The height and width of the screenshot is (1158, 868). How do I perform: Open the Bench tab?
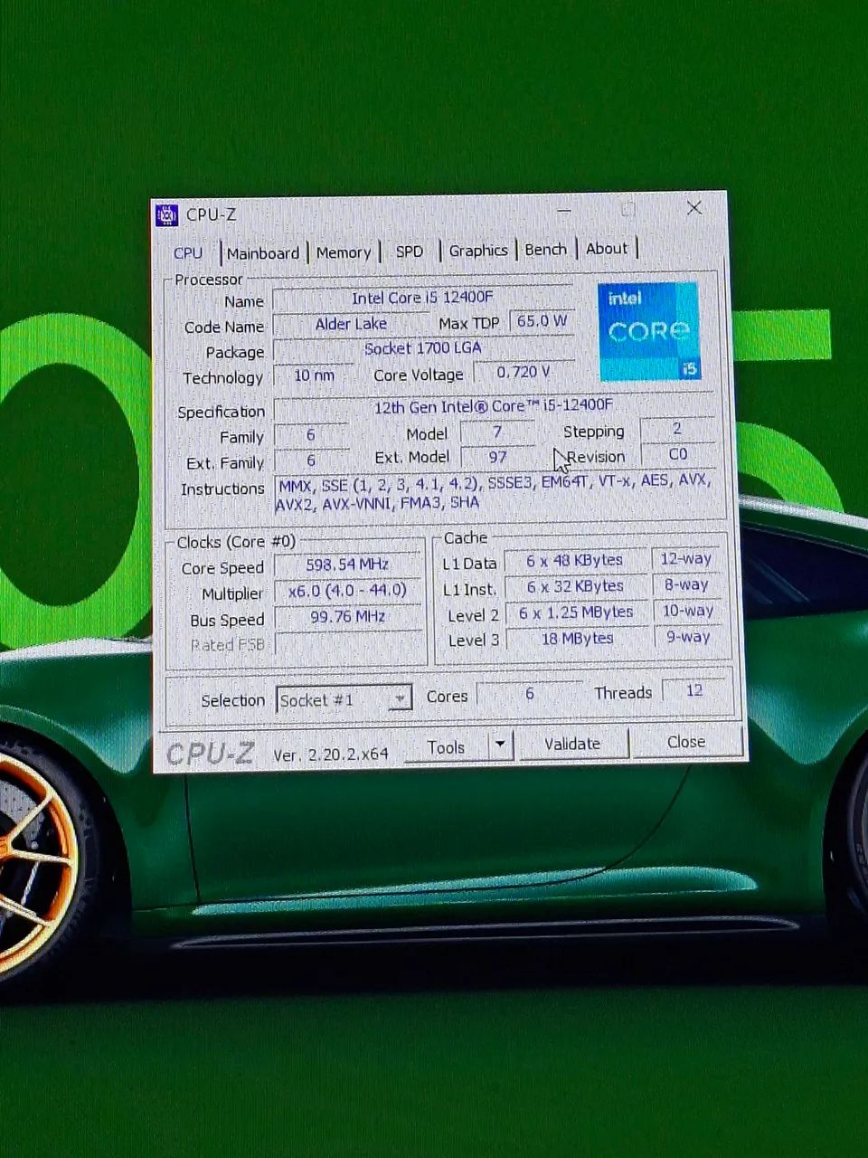click(x=546, y=250)
